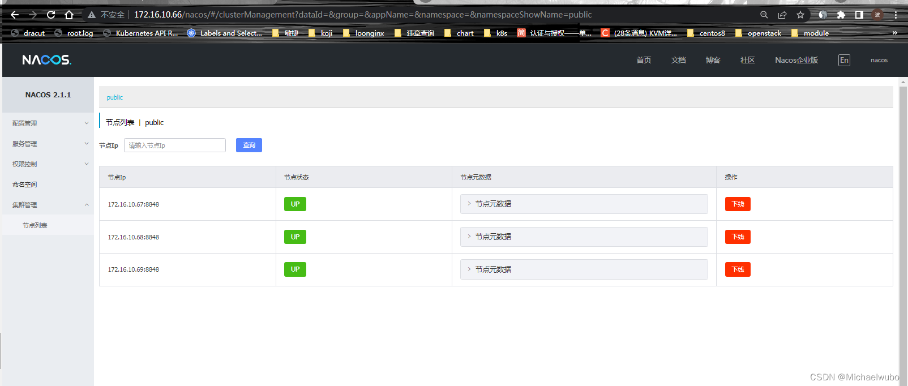This screenshot has height=386, width=908.
Task: Expand 节点元数据 for 172.16.10.68
Action: tap(584, 237)
